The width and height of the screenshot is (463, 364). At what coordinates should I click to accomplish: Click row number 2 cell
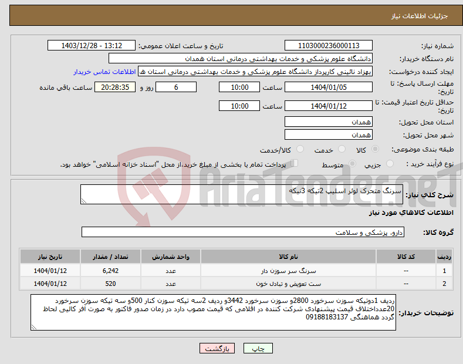[x=444, y=284]
